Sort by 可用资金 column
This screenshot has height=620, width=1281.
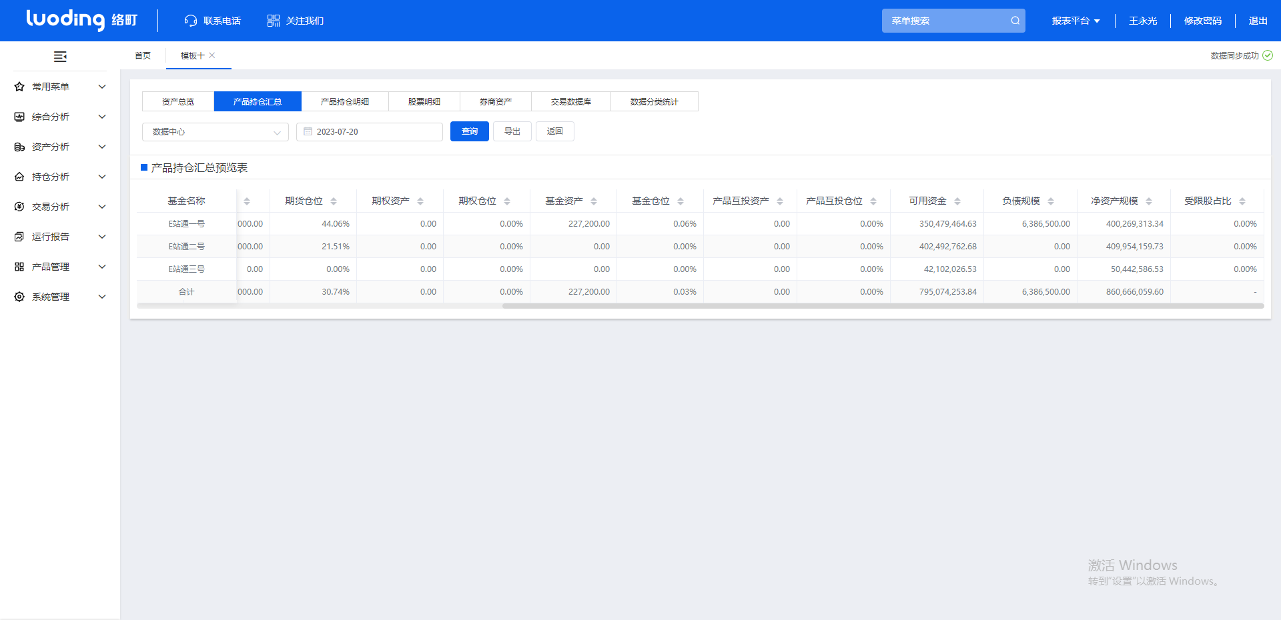957,201
